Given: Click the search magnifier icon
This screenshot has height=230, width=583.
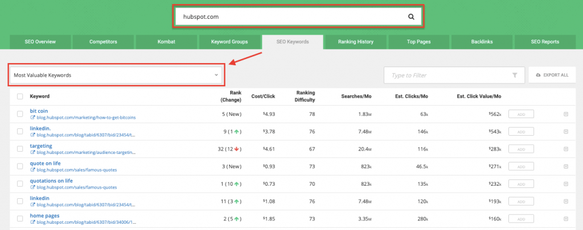Looking at the screenshot, I should pos(411,17).
